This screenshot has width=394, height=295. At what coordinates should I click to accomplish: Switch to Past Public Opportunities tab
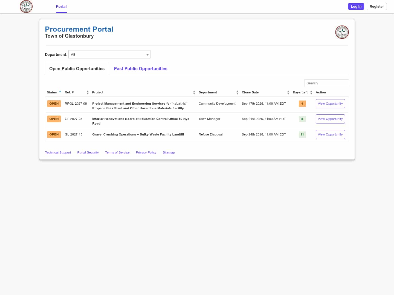(x=141, y=69)
